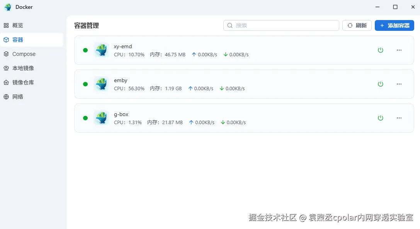This screenshot has width=420, height=229.
Task: Click into the 搜索 search field
Action: click(281, 25)
